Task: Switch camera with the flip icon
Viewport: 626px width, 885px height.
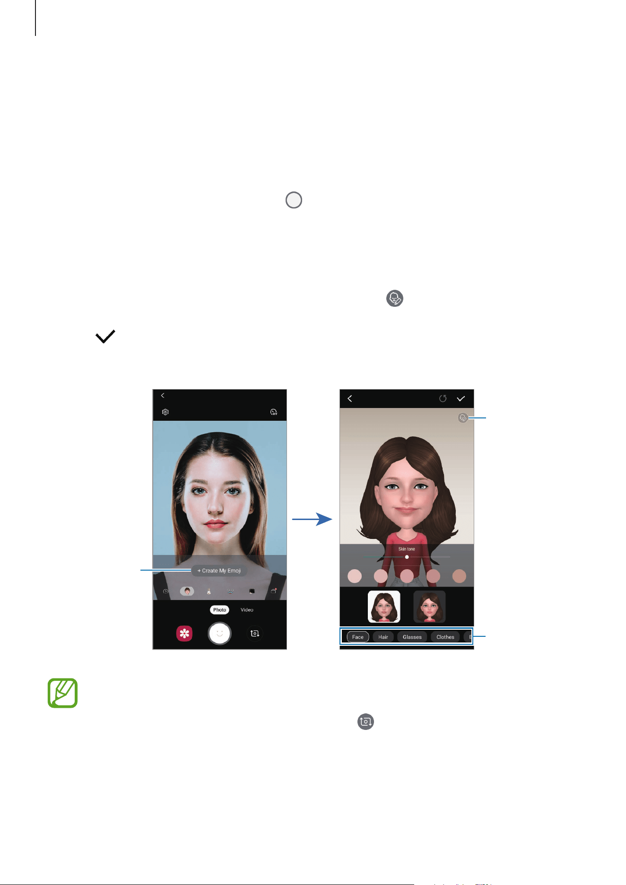Action: click(255, 633)
